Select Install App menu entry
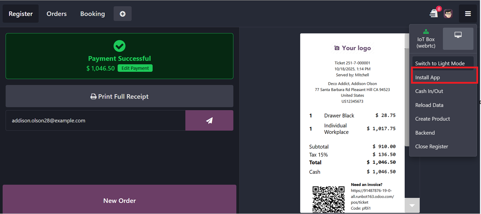 coord(443,77)
